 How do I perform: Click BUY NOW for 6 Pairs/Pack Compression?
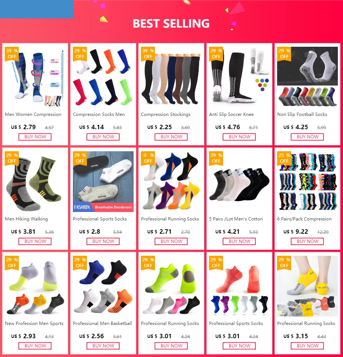pyautogui.click(x=307, y=241)
